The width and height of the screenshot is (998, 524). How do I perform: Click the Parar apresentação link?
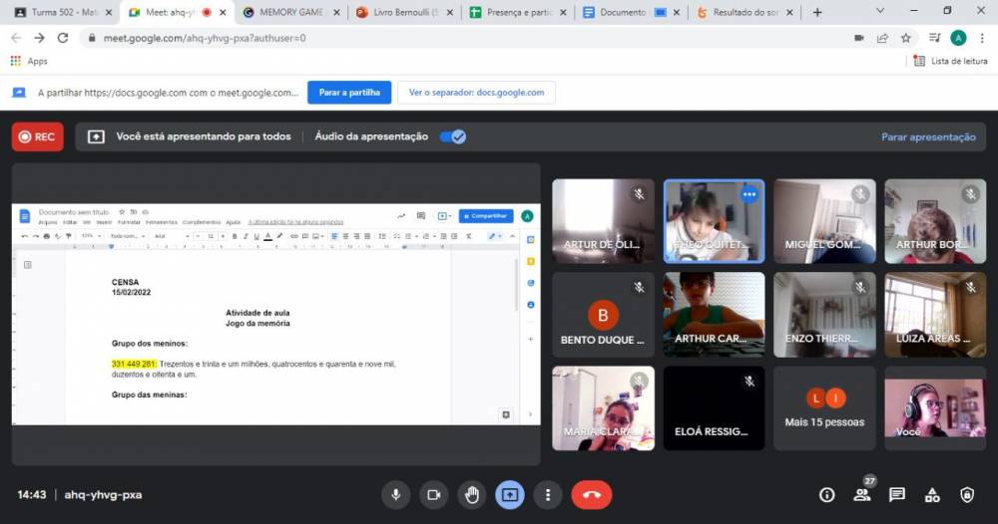[x=928, y=136]
